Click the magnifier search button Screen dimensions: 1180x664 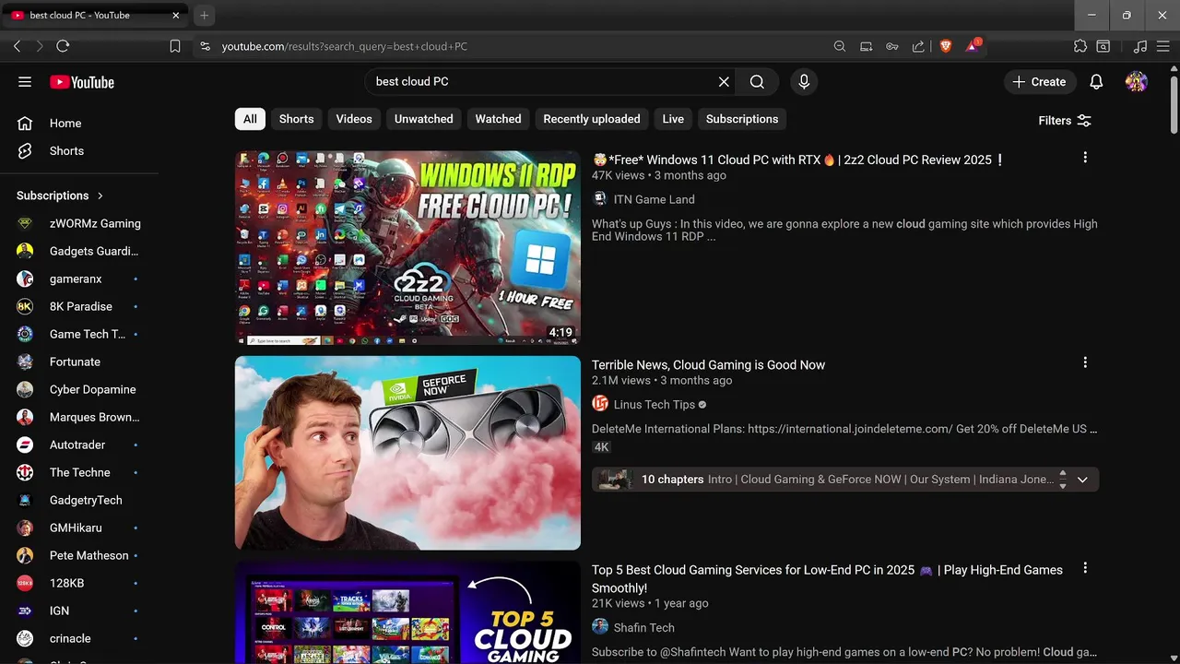point(757,82)
